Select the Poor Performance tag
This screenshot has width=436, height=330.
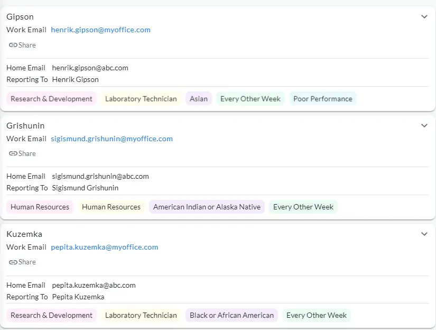323,98
